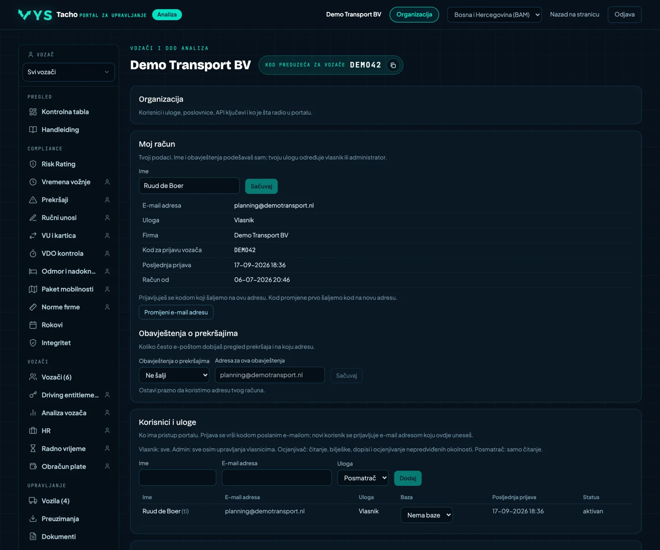Image resolution: width=660 pixels, height=550 pixels.
Task: Open the Svi vozači driver dropdown
Action: click(68, 72)
